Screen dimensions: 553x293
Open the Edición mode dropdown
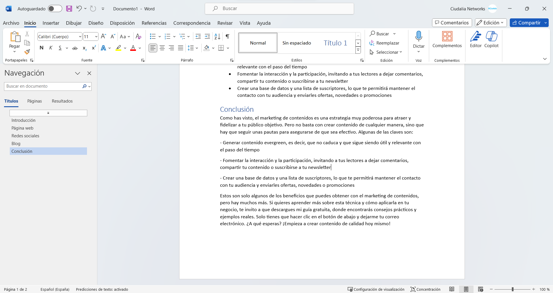coord(491,23)
